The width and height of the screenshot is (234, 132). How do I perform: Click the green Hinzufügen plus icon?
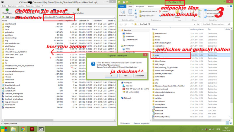(x=7, y=10)
